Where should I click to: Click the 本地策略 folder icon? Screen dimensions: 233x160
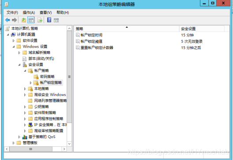point(30,89)
